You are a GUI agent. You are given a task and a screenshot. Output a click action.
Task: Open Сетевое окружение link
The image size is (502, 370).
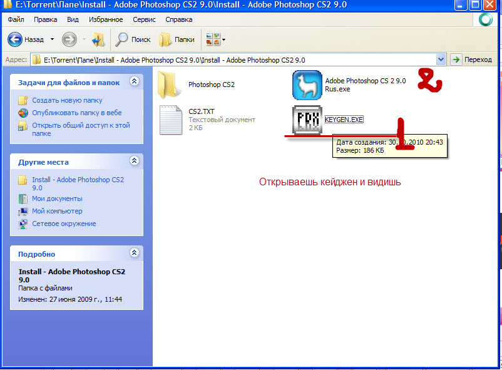click(64, 224)
